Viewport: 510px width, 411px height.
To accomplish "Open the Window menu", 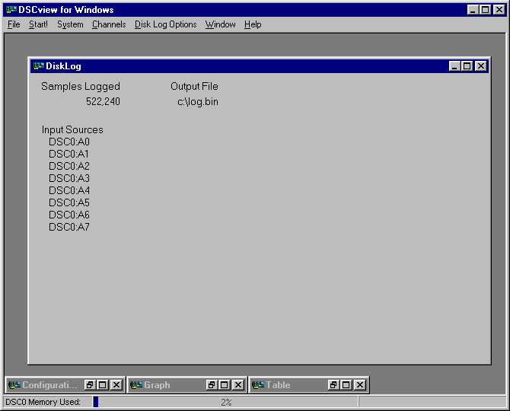I will (220, 24).
